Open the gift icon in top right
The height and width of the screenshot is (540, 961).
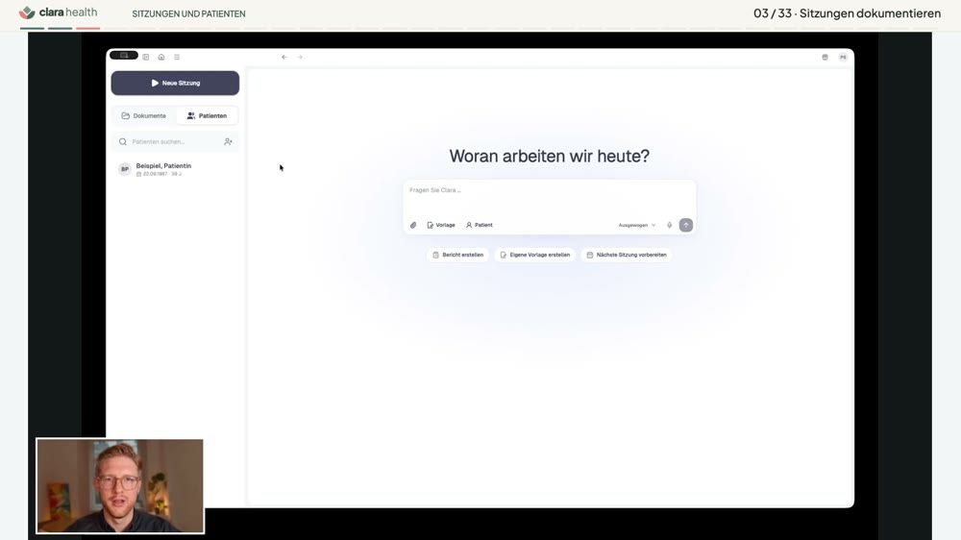pyautogui.click(x=825, y=57)
